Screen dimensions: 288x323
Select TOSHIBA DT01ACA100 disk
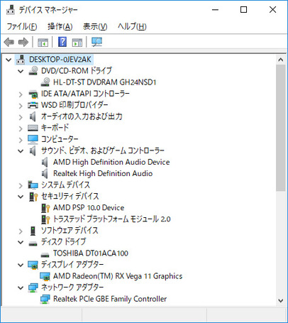91,253
